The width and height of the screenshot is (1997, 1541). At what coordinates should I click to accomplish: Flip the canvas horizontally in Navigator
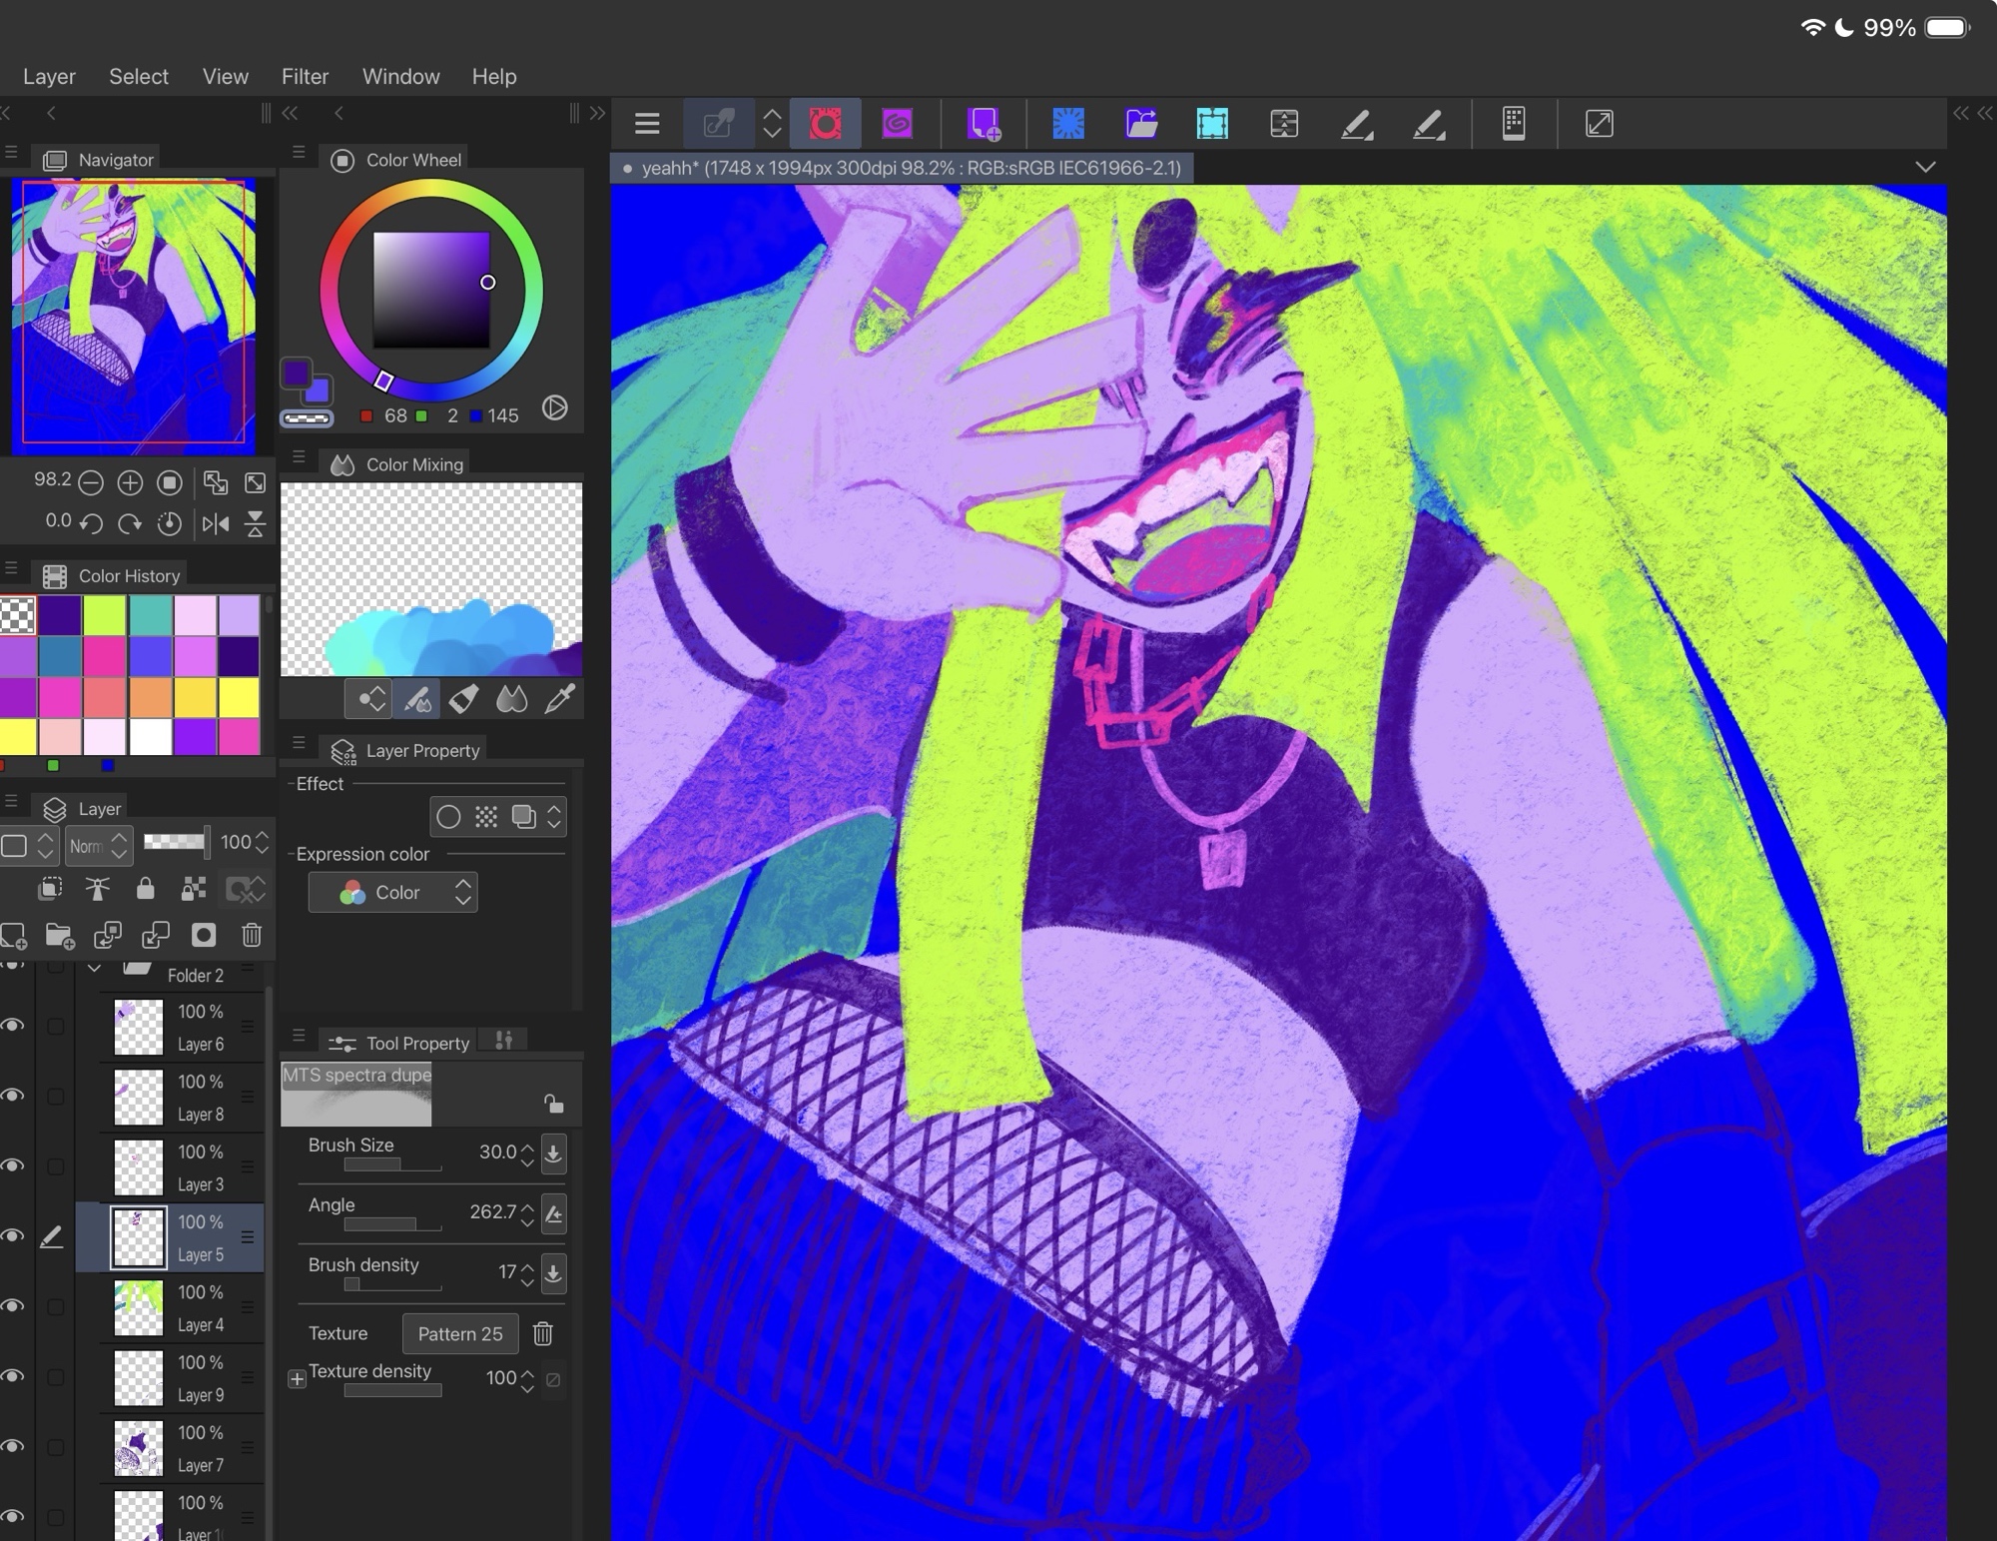tap(215, 523)
